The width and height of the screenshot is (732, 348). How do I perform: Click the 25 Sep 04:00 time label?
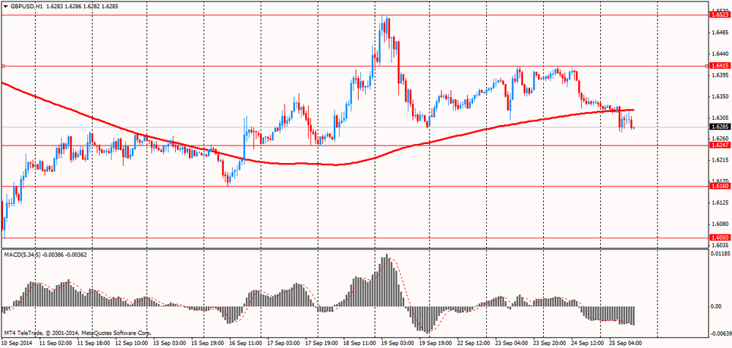[x=627, y=343]
